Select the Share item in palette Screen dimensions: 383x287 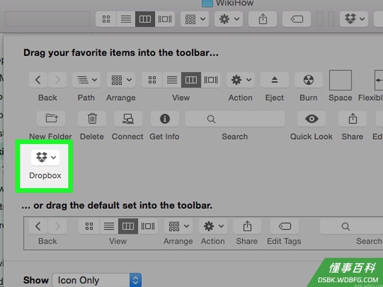pyautogui.click(x=352, y=119)
